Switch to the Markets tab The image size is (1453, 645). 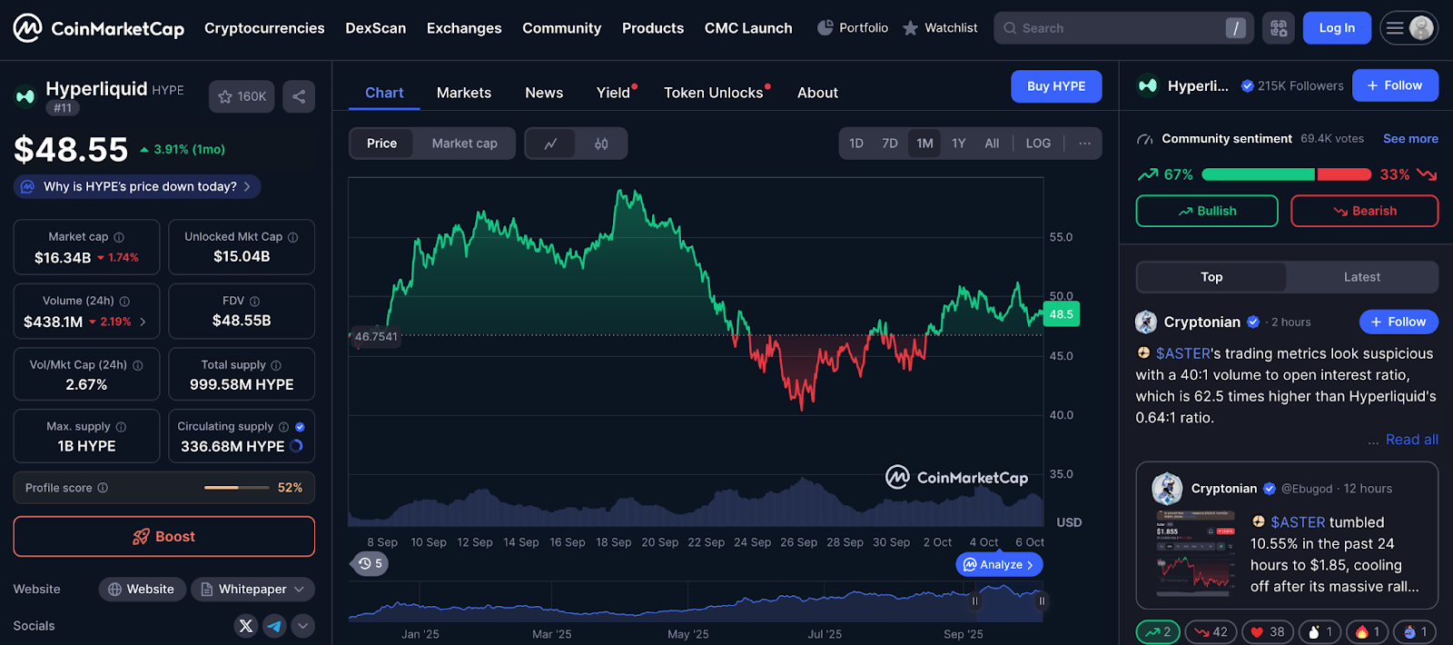click(x=464, y=93)
